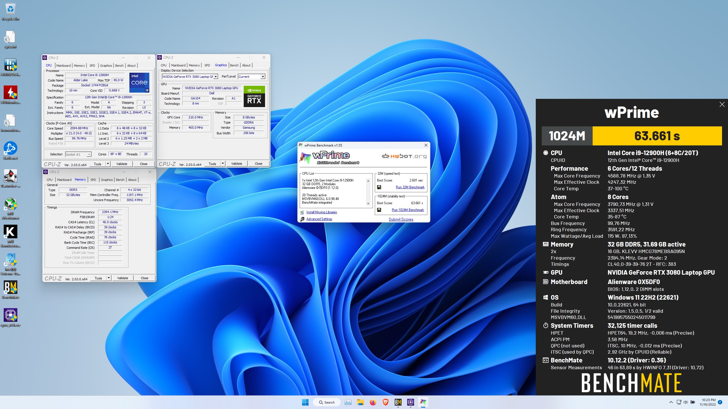Switch to the wPrime taskbar icon

(423, 402)
